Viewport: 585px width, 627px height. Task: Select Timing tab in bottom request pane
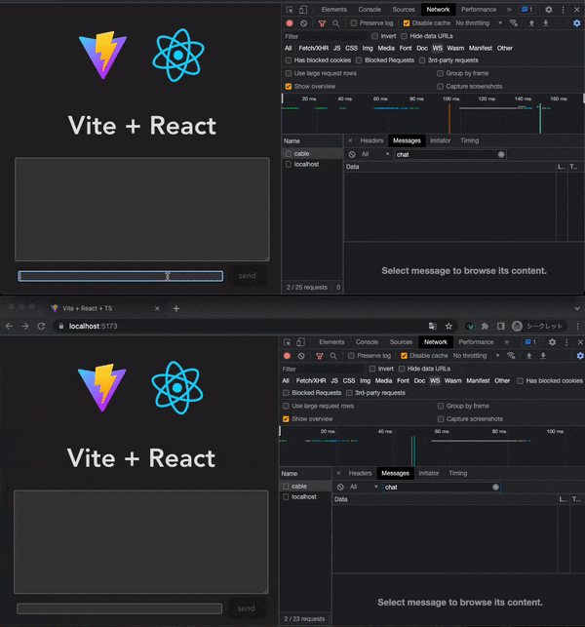tap(458, 474)
